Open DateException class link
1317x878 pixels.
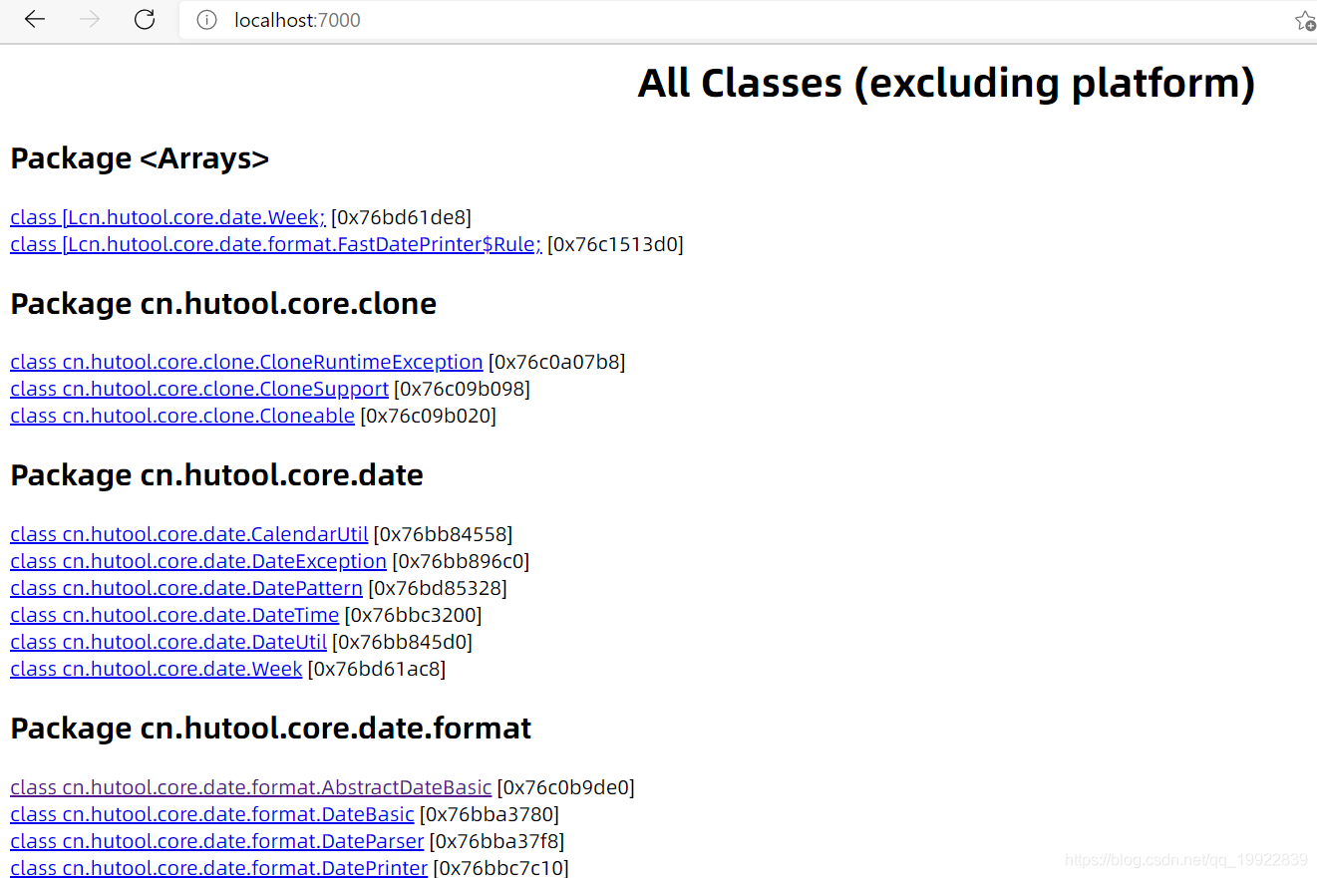(x=198, y=561)
